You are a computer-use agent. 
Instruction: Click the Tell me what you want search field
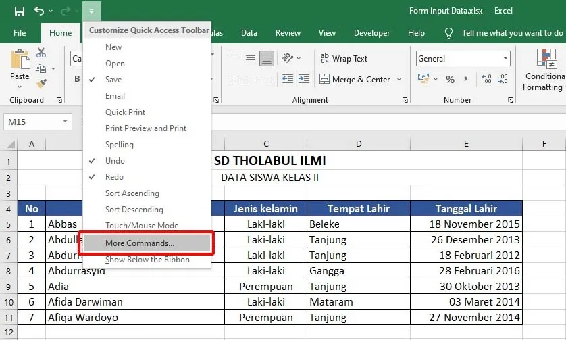511,33
